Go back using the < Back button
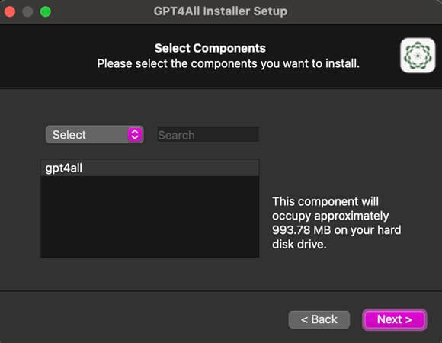Screen dimensions: 442x343 point(319,319)
